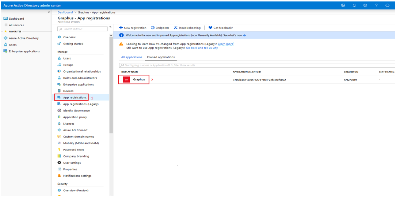The image size is (396, 199).
Task: Follow the Learn more link
Action: coord(225,44)
